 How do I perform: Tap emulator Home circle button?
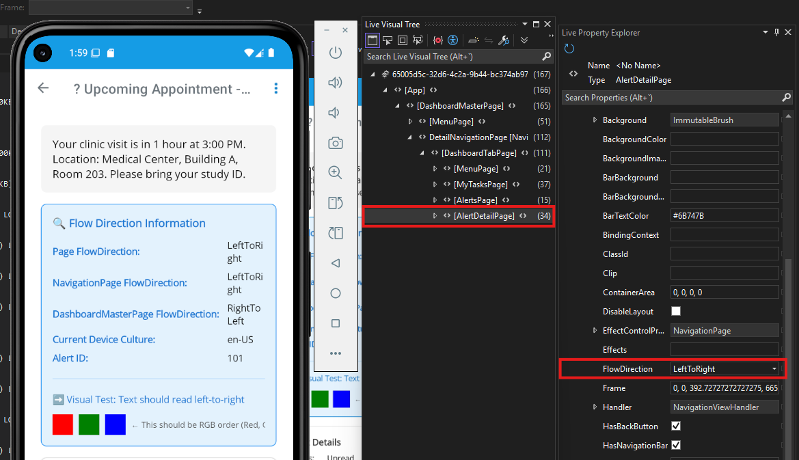[x=336, y=293]
